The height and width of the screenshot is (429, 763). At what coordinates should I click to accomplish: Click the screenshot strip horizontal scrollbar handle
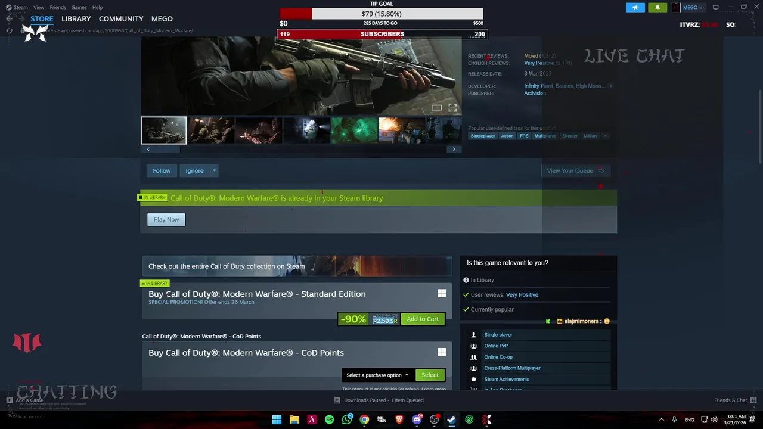click(x=168, y=150)
